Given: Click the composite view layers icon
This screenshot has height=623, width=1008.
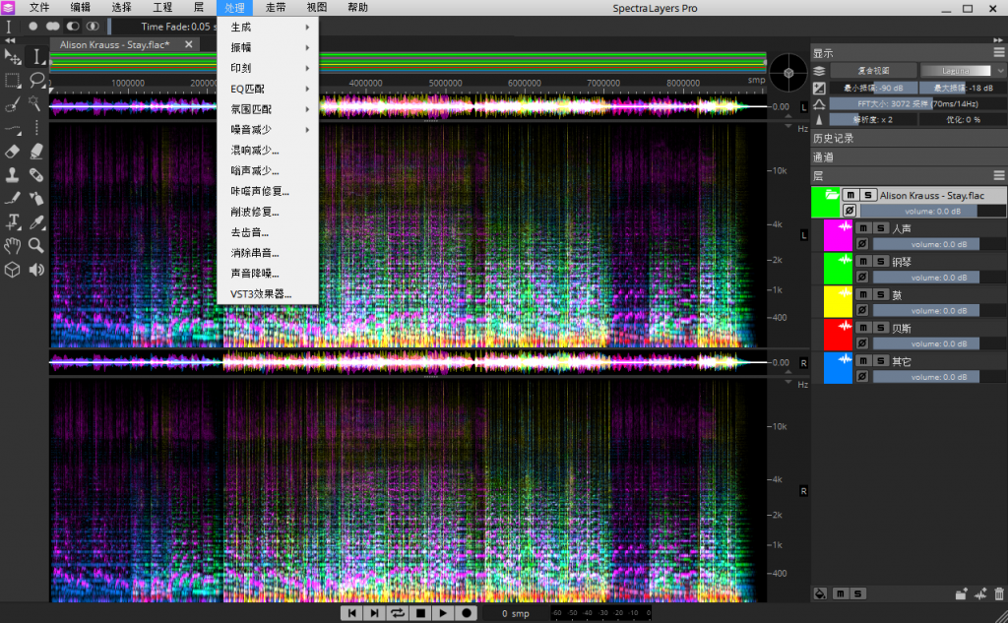Looking at the screenshot, I should click(819, 71).
